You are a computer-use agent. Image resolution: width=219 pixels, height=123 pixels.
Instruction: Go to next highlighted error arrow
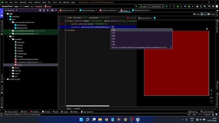click(x=135, y=18)
